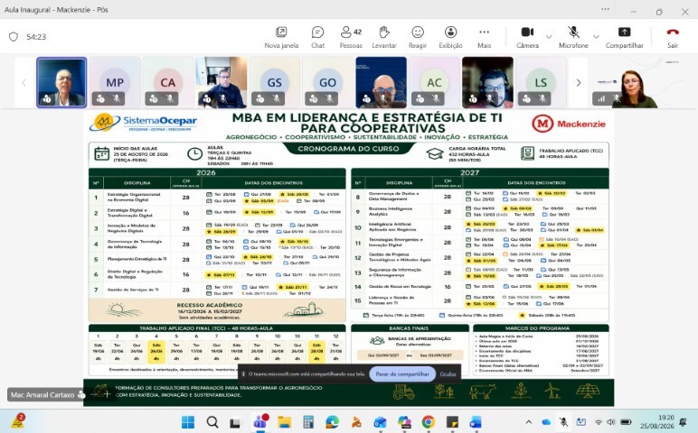Hide the sharing bar with Ocultar
This screenshot has height=433, width=698.
[448, 374]
